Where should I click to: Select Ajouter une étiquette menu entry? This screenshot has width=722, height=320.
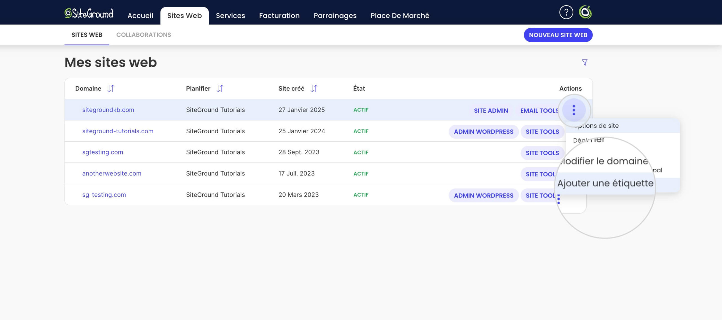click(605, 183)
